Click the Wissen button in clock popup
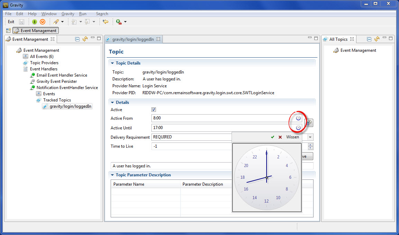Viewport: 399px width, 235px height. (x=293, y=137)
